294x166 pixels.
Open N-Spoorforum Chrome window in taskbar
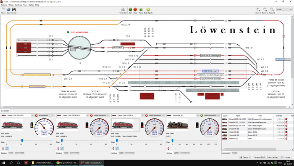point(67,163)
